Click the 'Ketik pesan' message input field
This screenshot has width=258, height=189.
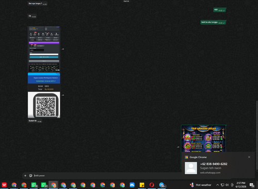[x=103, y=176]
